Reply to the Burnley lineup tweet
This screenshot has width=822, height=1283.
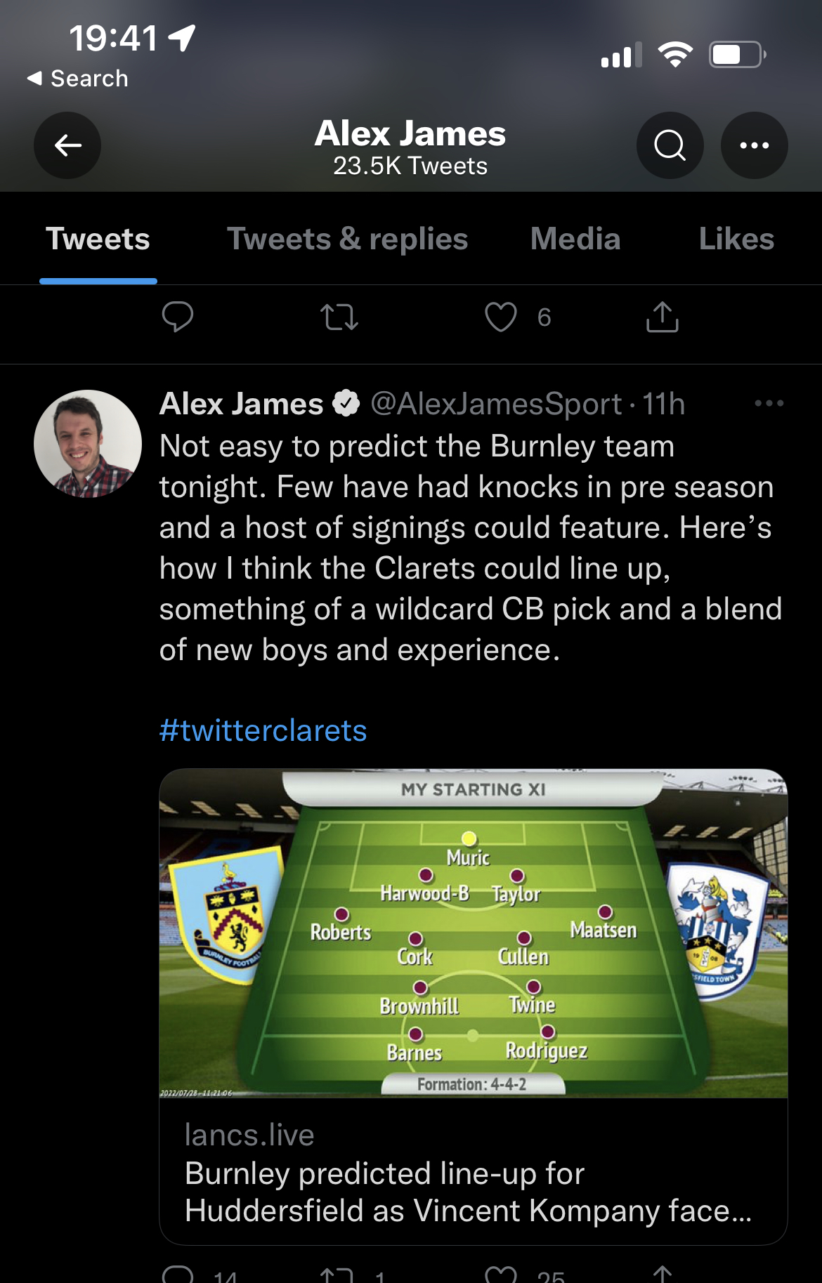pyautogui.click(x=177, y=1275)
